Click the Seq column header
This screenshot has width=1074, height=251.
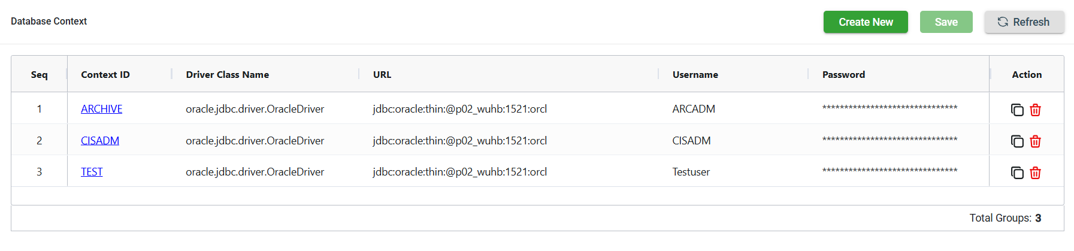(39, 75)
